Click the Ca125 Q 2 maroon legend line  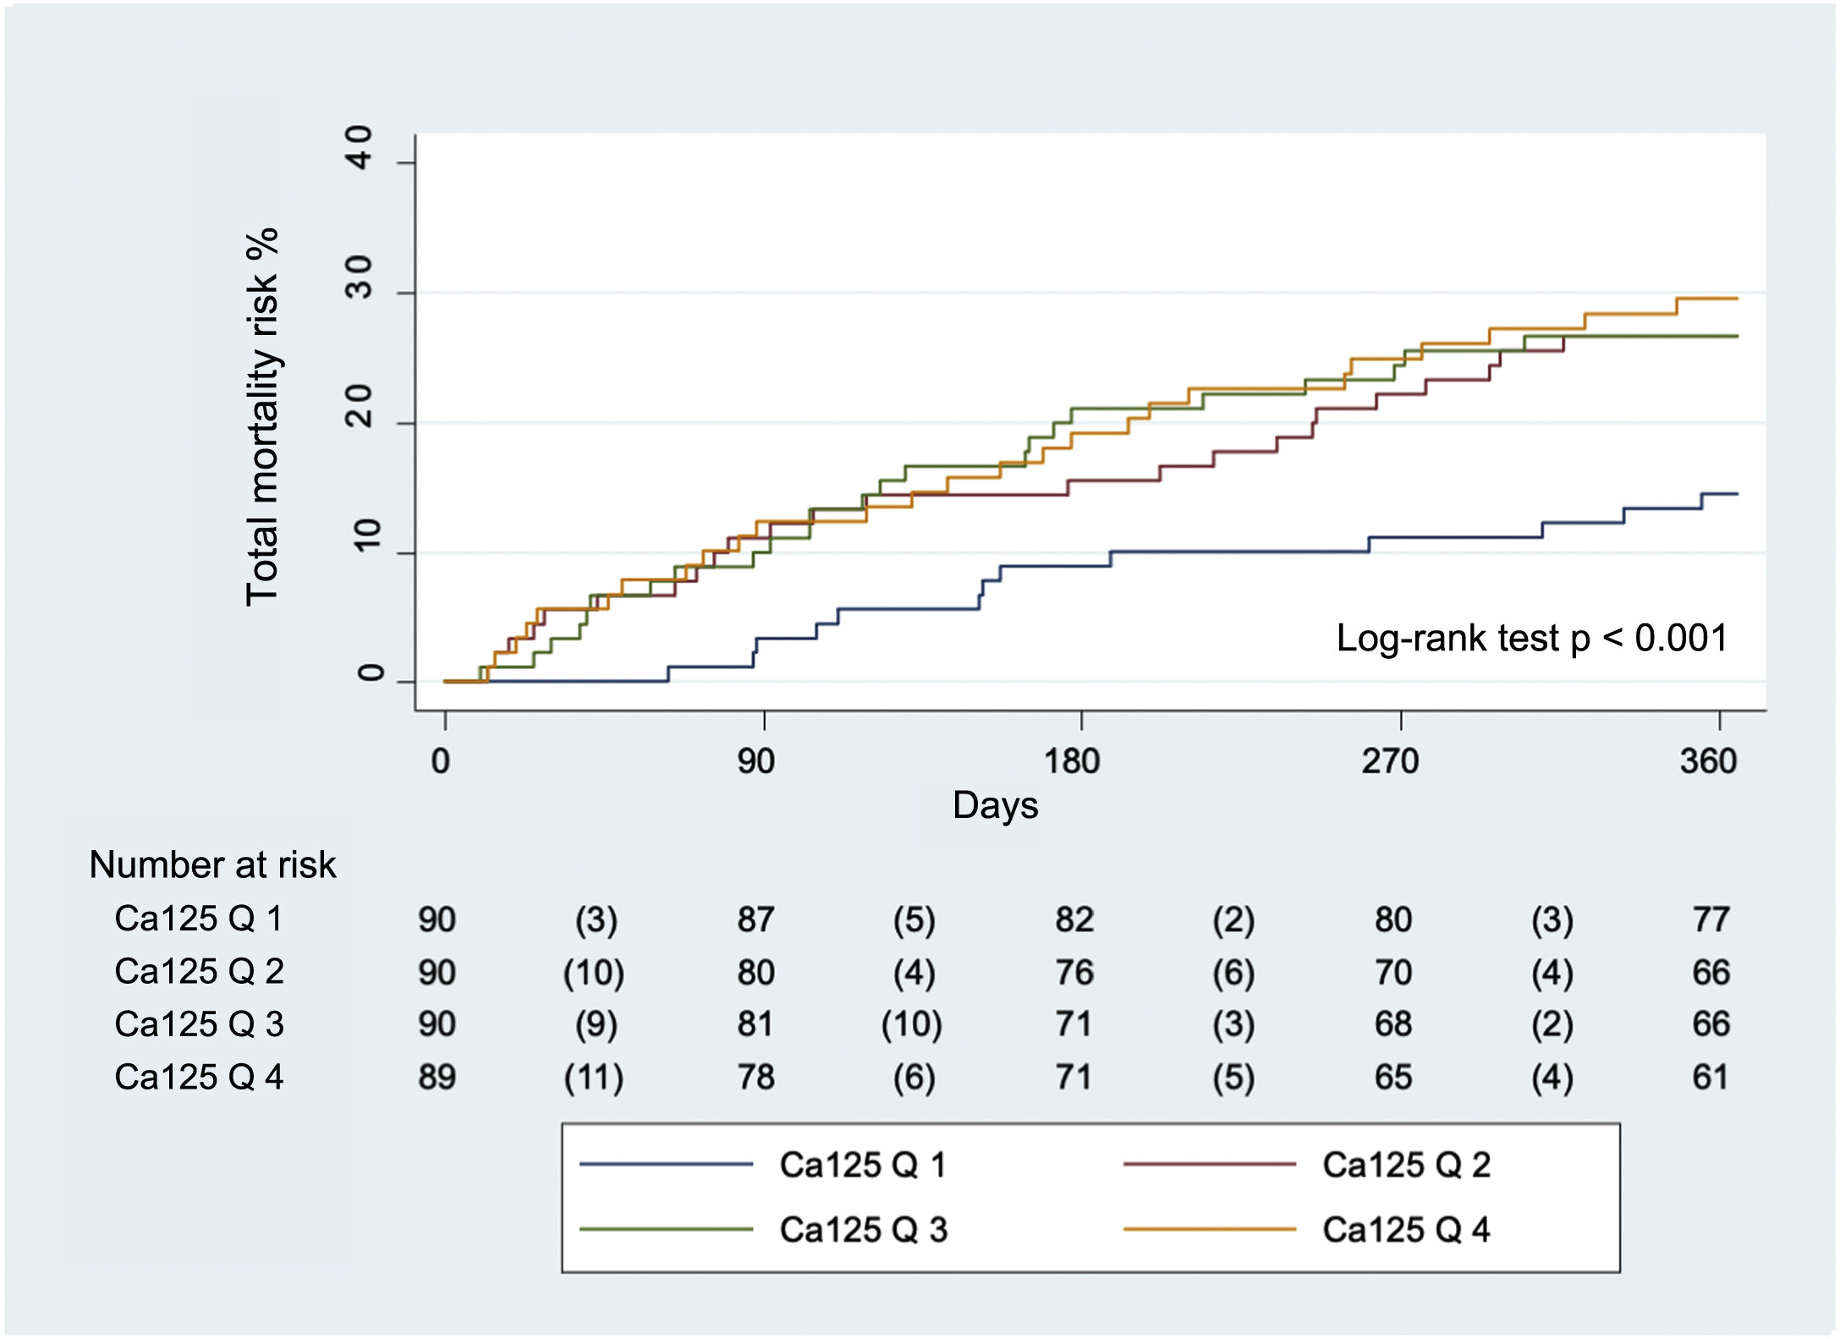click(x=1209, y=1165)
